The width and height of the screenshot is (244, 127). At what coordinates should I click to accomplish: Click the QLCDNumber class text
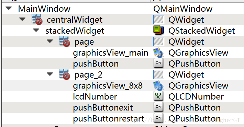(x=196, y=97)
